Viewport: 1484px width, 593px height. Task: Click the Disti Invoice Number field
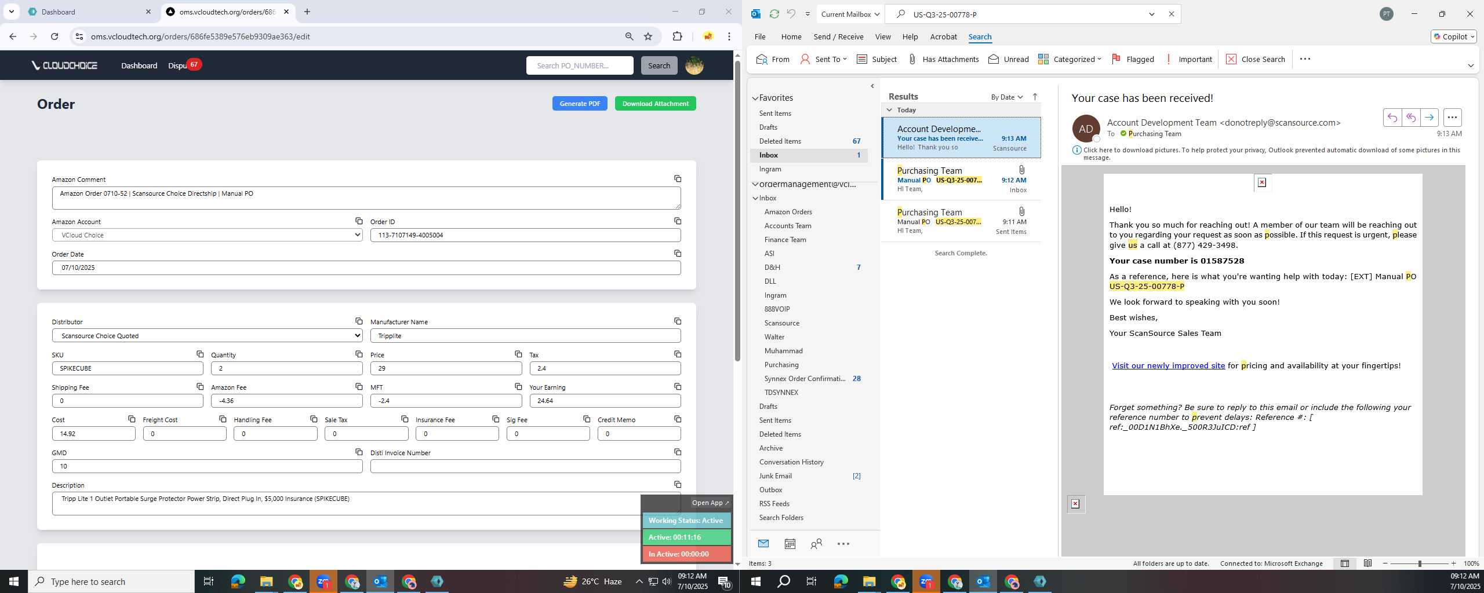pos(525,466)
